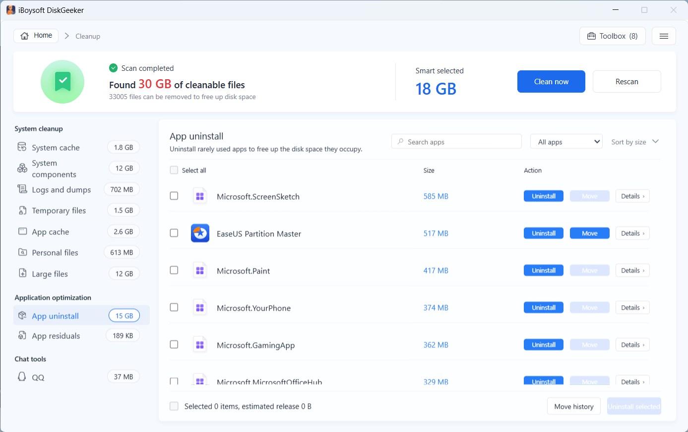Open Details for Microsoft.ScreenSketch
Viewport: 688px width, 432px height.
[x=632, y=196]
